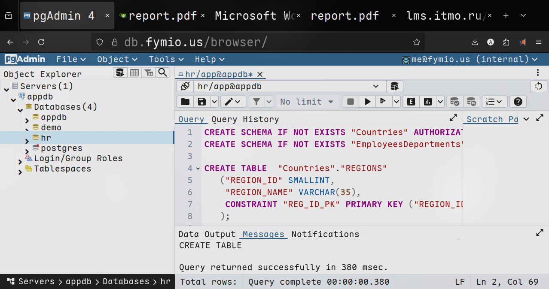Screen dimensions: 549x289
Task: Switch to the Query History tab
Action: coord(245,119)
